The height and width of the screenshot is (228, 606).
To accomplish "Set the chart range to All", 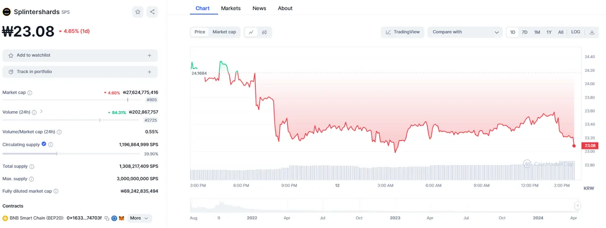I will click(x=561, y=32).
